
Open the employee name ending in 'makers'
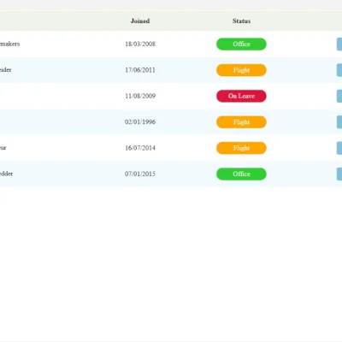pos(9,44)
